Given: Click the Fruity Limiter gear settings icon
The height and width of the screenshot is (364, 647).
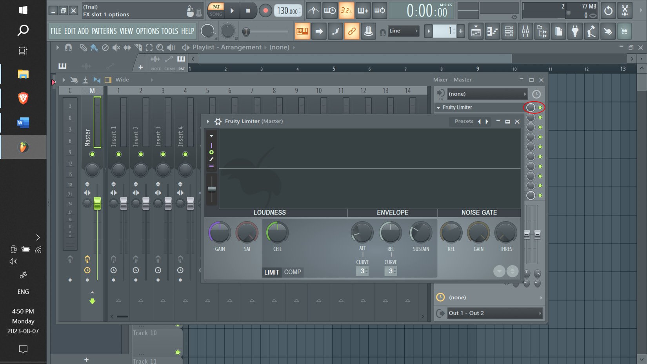Looking at the screenshot, I should click(218, 122).
